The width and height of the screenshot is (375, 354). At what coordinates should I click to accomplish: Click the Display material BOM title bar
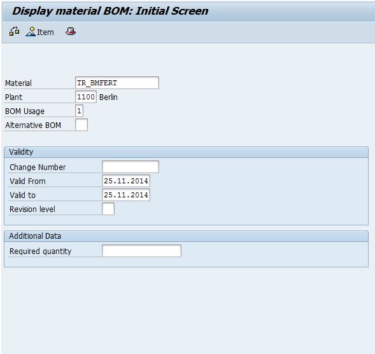pos(110,11)
